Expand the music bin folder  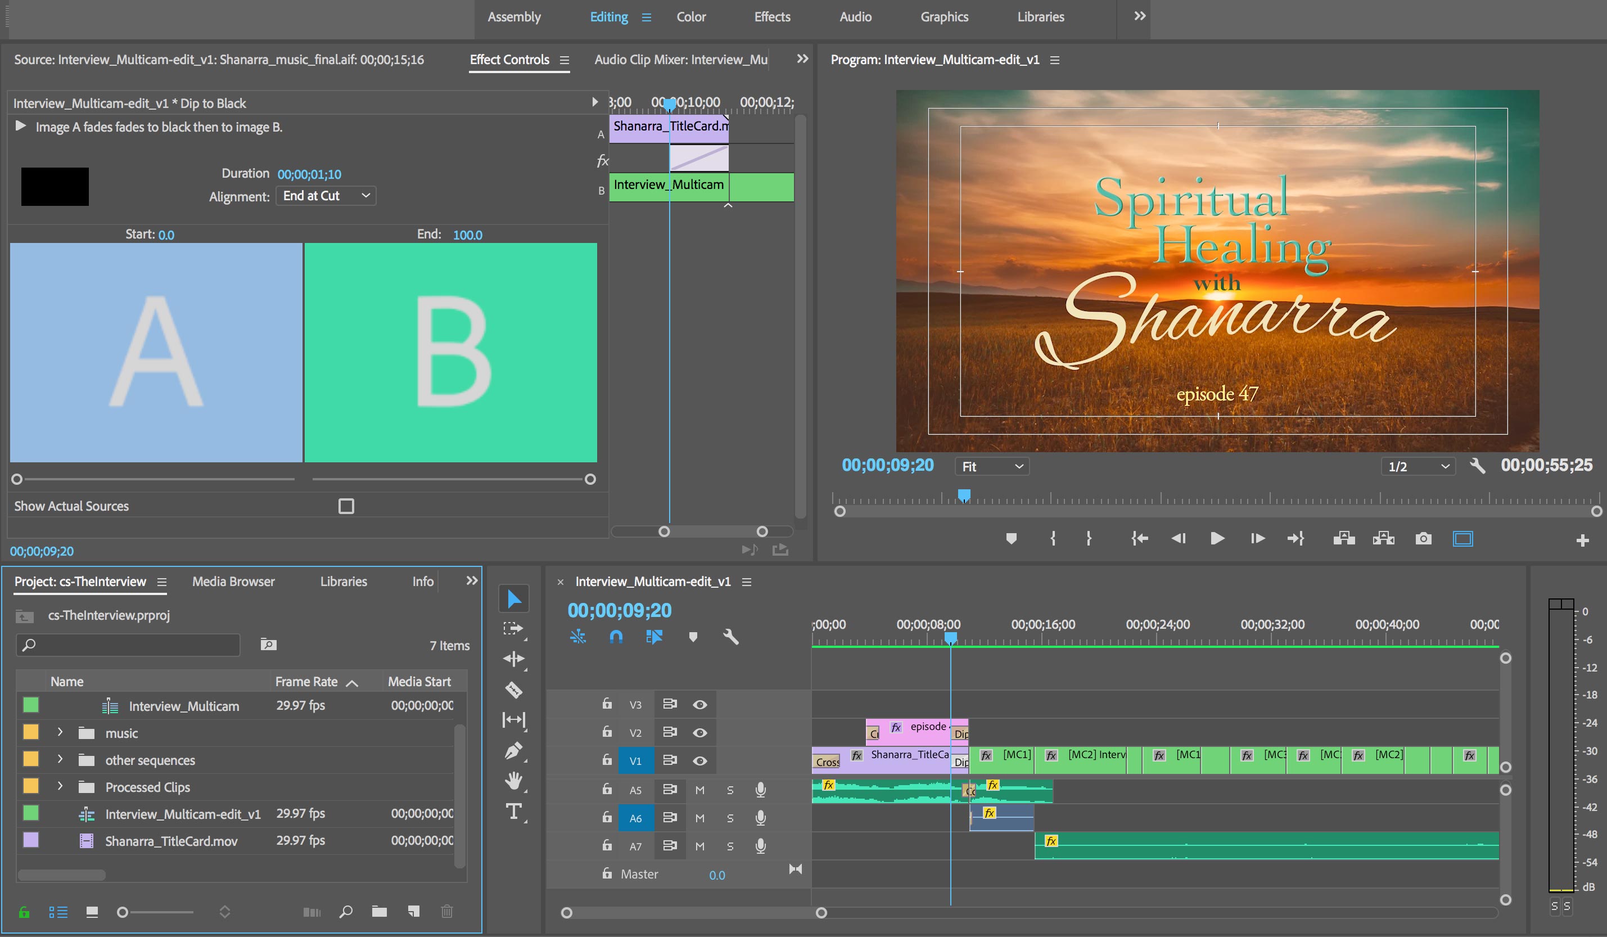click(60, 733)
